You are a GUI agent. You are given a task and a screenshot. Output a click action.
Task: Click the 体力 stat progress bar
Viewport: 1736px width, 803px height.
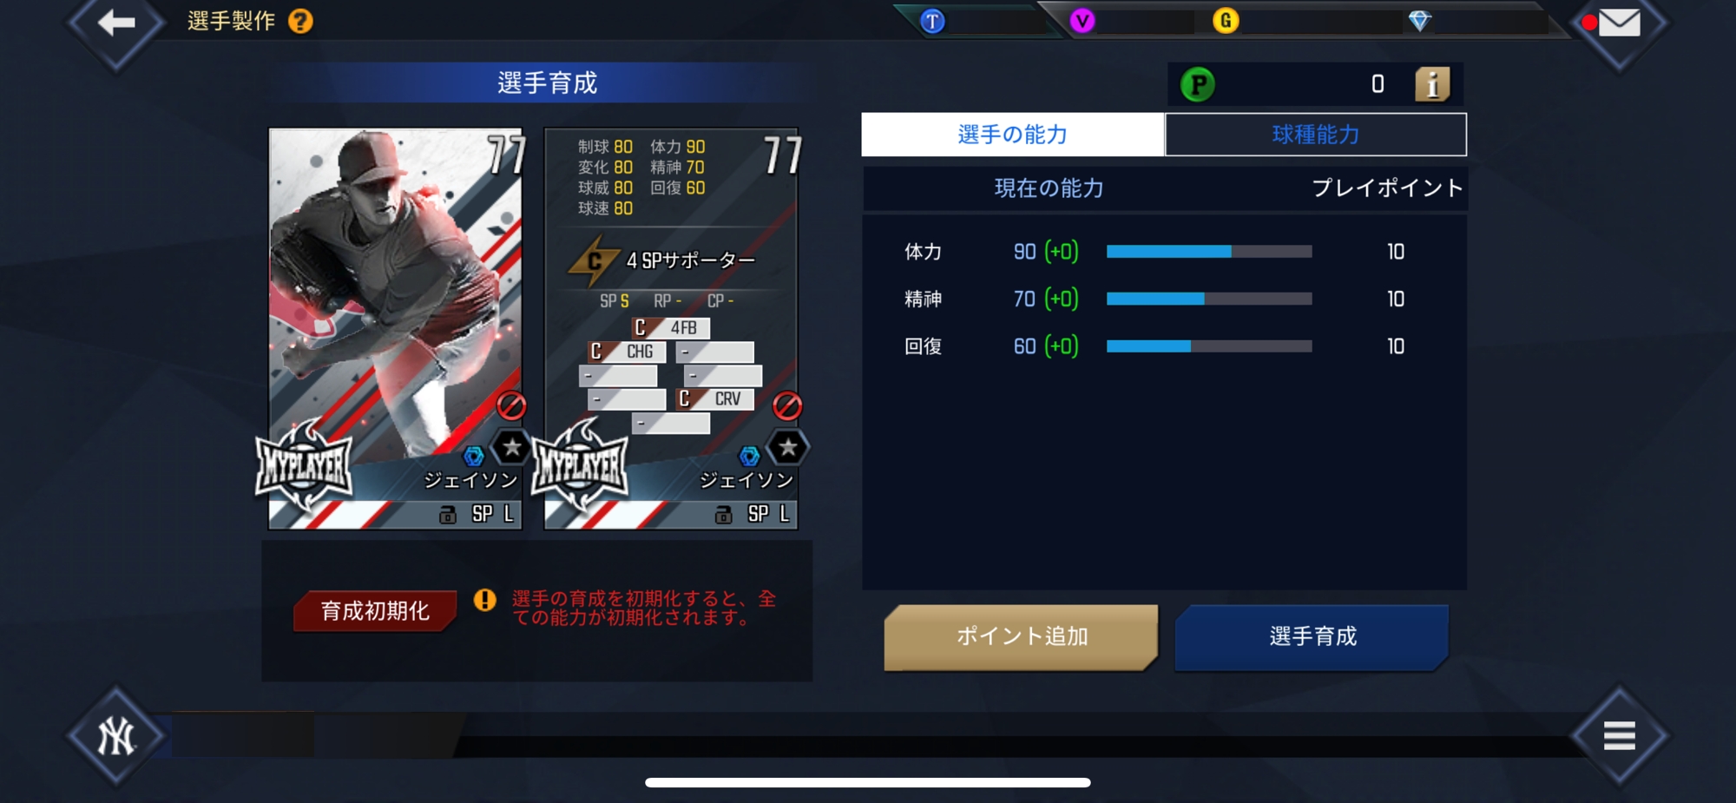click(x=1209, y=252)
